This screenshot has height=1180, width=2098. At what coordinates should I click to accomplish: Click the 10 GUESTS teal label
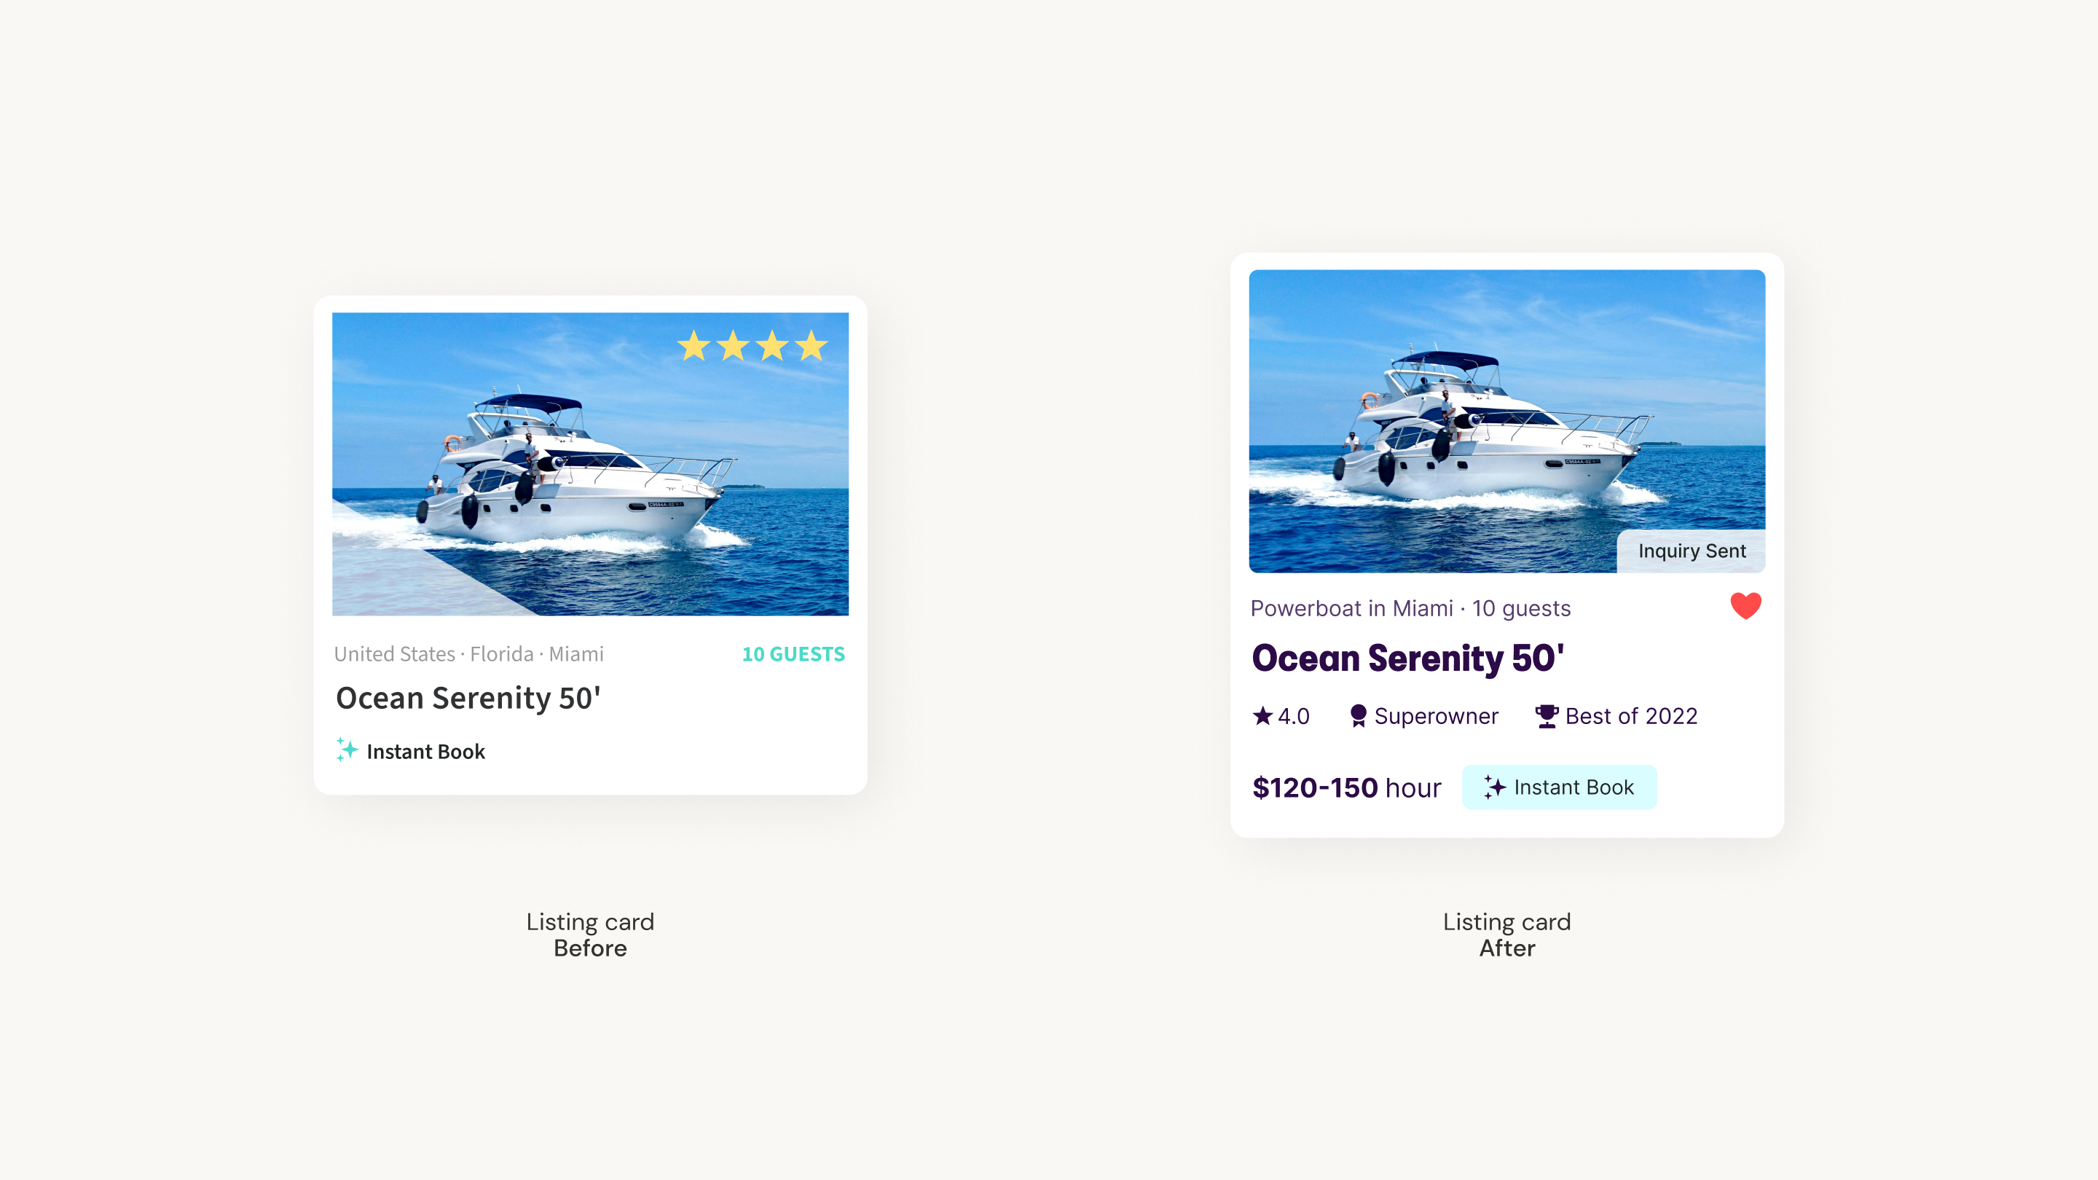[793, 654]
